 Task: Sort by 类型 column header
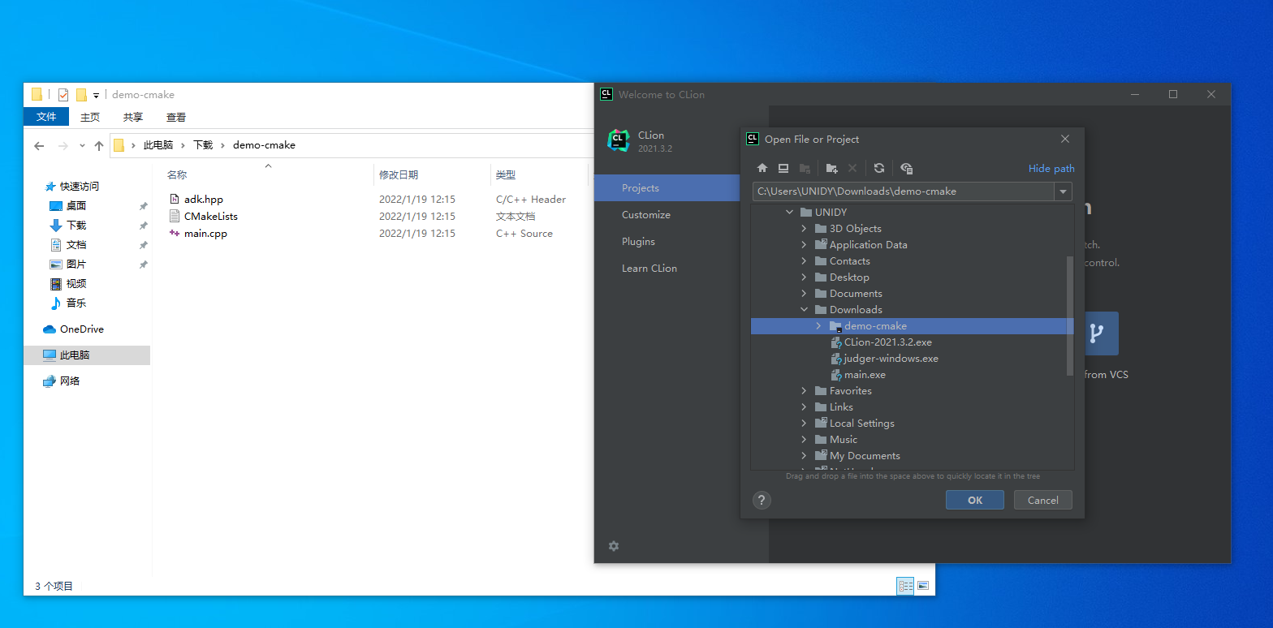pyautogui.click(x=506, y=174)
